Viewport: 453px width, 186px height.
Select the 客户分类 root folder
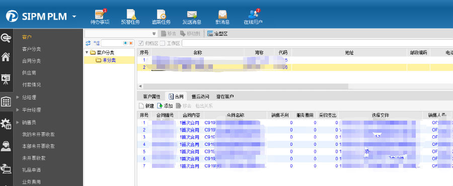[x=102, y=52]
